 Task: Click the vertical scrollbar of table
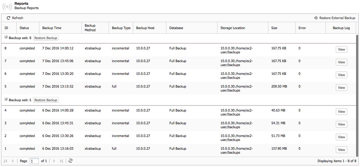357,95
